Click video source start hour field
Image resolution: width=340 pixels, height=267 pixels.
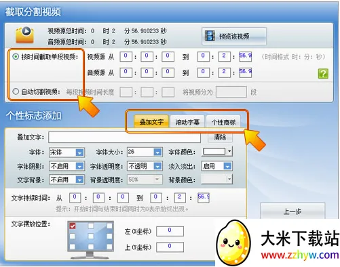[x=126, y=56]
